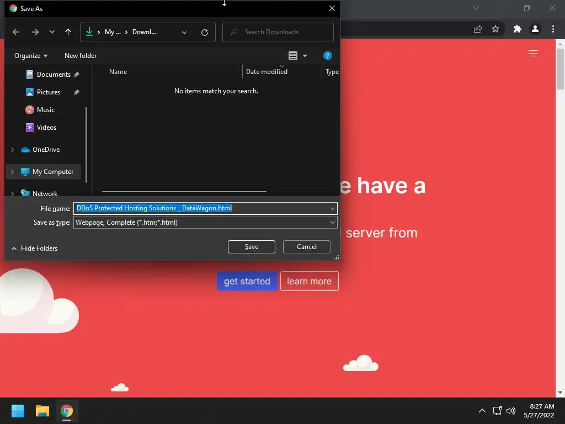This screenshot has height=424, width=565.
Task: Open more view options dropdown
Action: tap(305, 56)
